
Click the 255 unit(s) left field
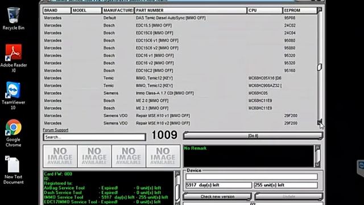(286, 185)
